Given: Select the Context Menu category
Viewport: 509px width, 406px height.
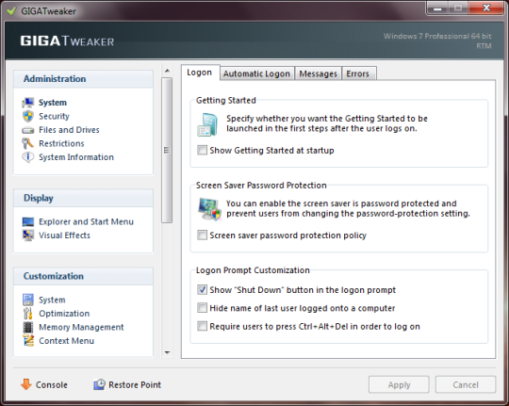Looking at the screenshot, I should click(x=67, y=341).
